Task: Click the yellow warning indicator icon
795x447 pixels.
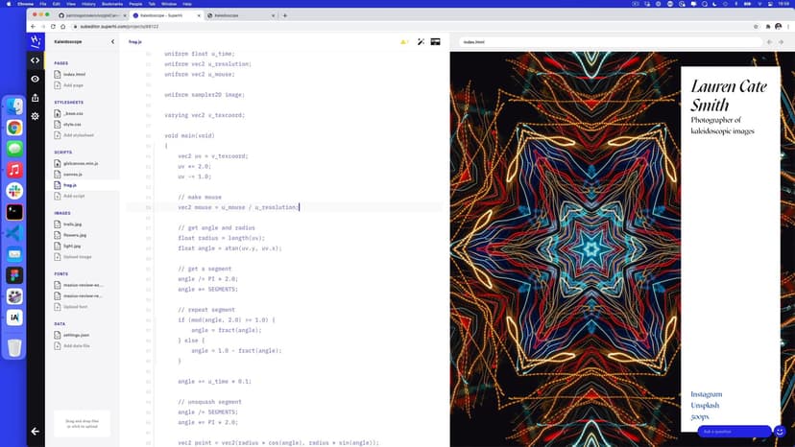Action: click(x=404, y=42)
